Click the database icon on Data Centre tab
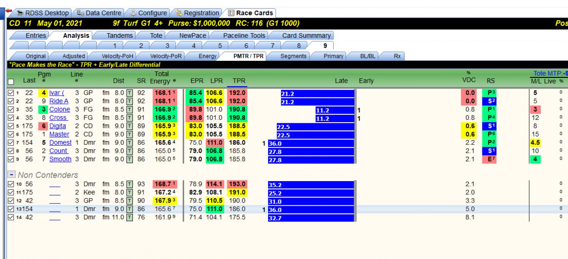The height and width of the screenshot is (259, 568). tap(81, 13)
